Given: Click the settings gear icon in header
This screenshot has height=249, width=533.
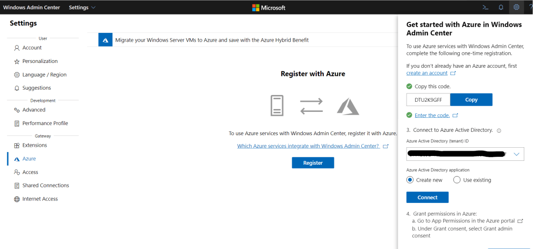Looking at the screenshot, I should 517,7.
